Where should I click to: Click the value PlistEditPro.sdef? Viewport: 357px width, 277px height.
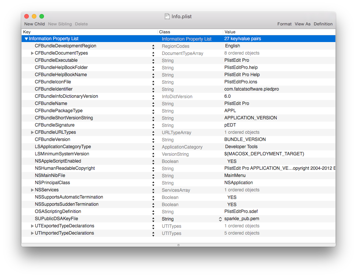tap(241, 211)
